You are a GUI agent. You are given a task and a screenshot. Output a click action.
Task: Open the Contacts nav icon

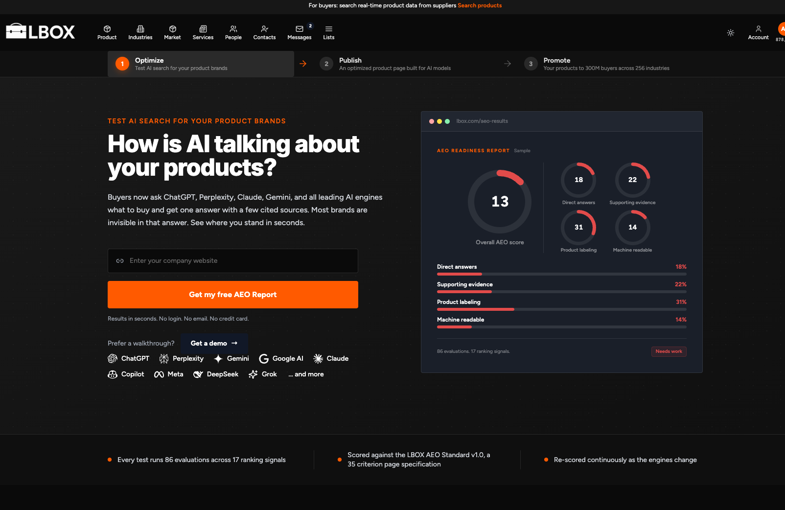265,29
